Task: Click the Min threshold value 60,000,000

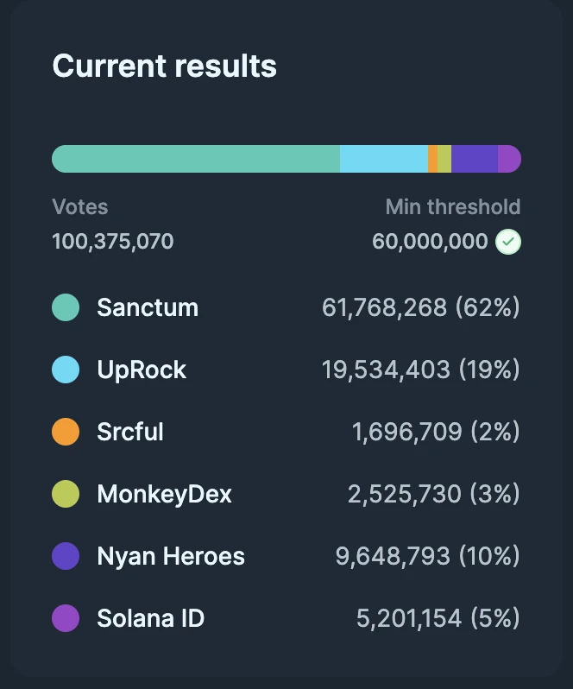Action: tap(430, 242)
